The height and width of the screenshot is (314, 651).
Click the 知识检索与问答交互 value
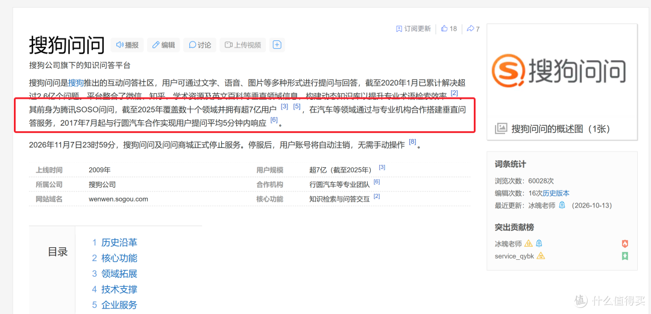tap(339, 199)
